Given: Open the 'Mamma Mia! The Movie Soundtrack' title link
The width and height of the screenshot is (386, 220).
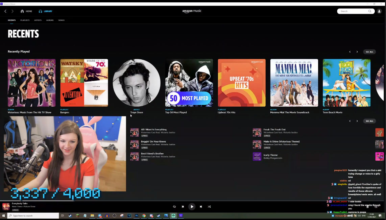Looking at the screenshot, I should (x=290, y=112).
